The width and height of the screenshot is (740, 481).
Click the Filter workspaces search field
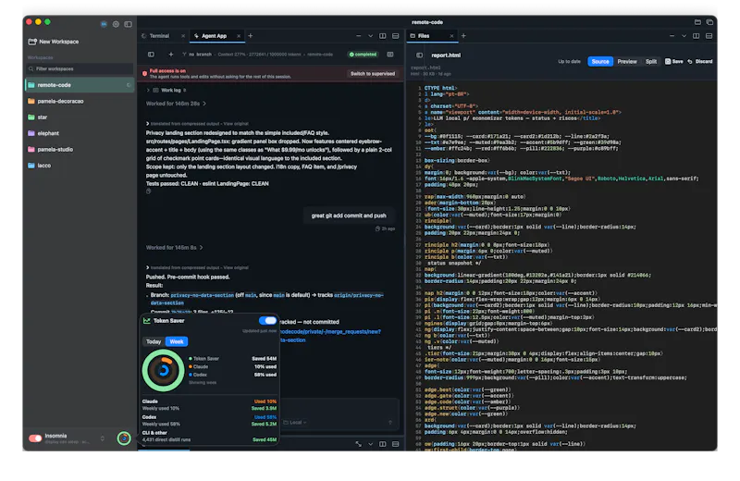[80, 69]
